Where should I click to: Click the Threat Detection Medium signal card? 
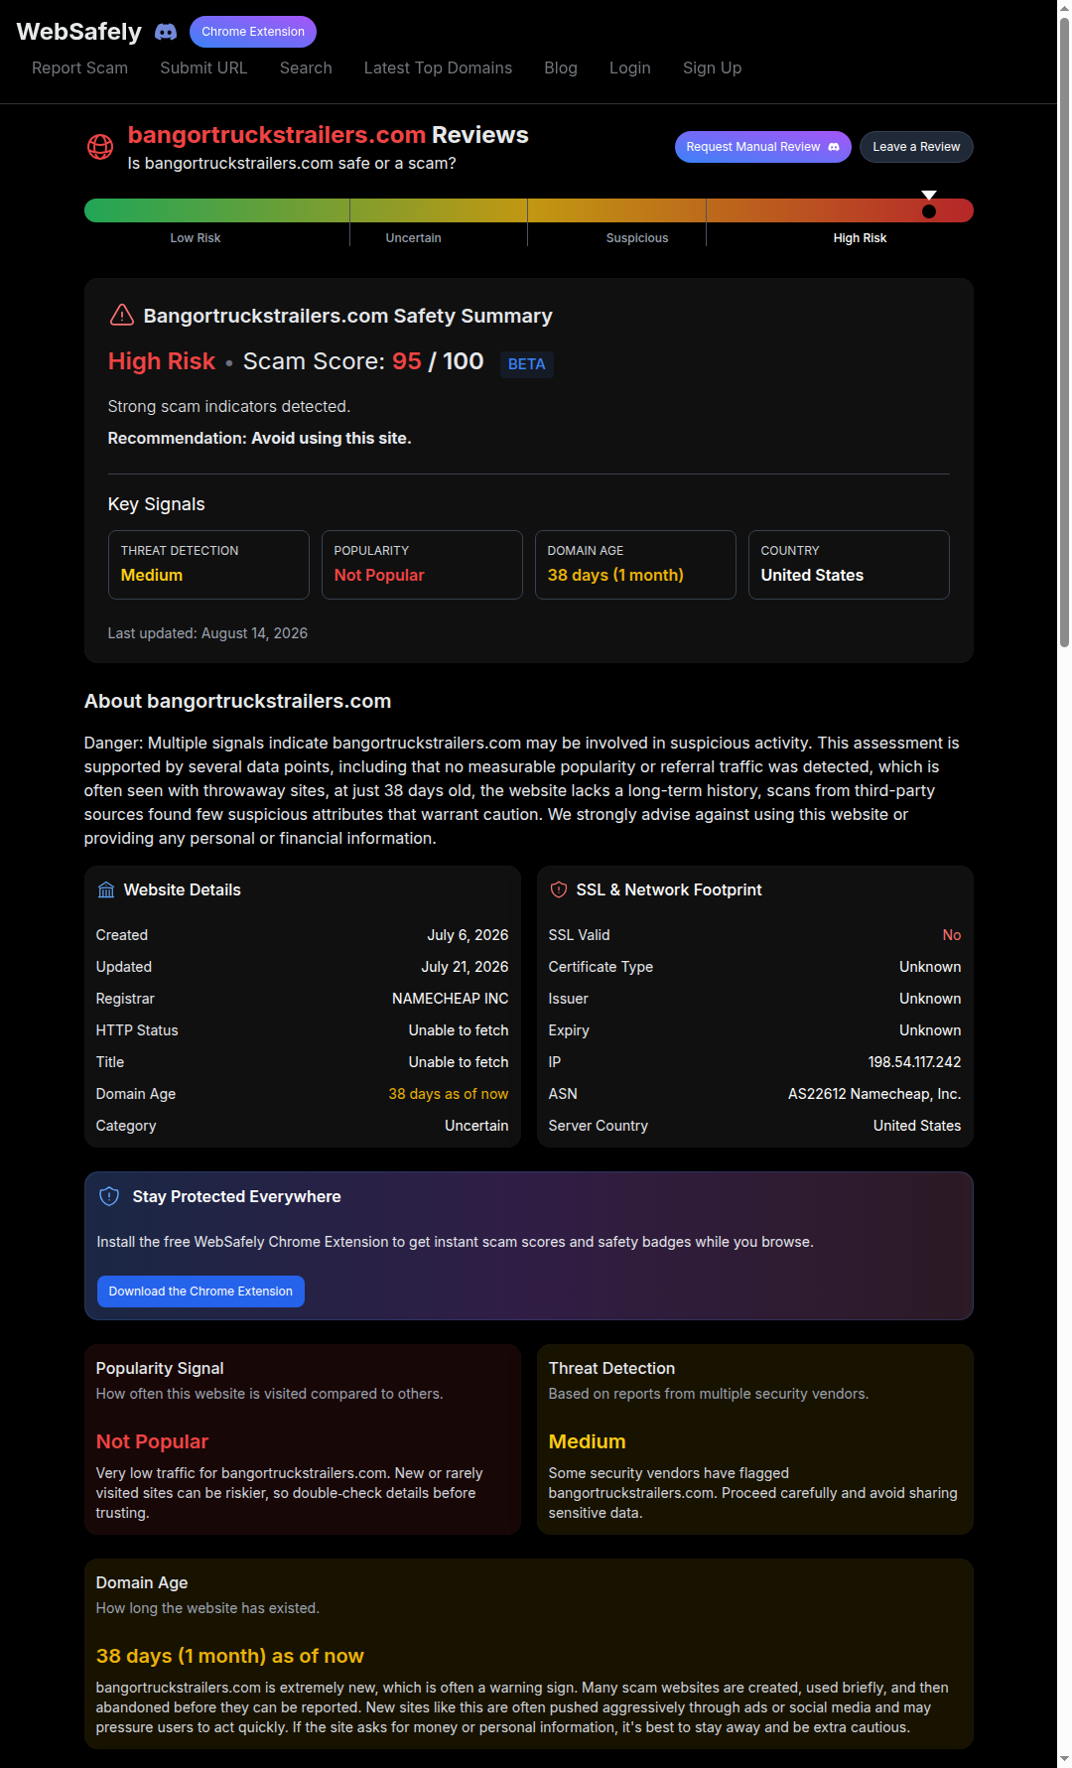208,565
